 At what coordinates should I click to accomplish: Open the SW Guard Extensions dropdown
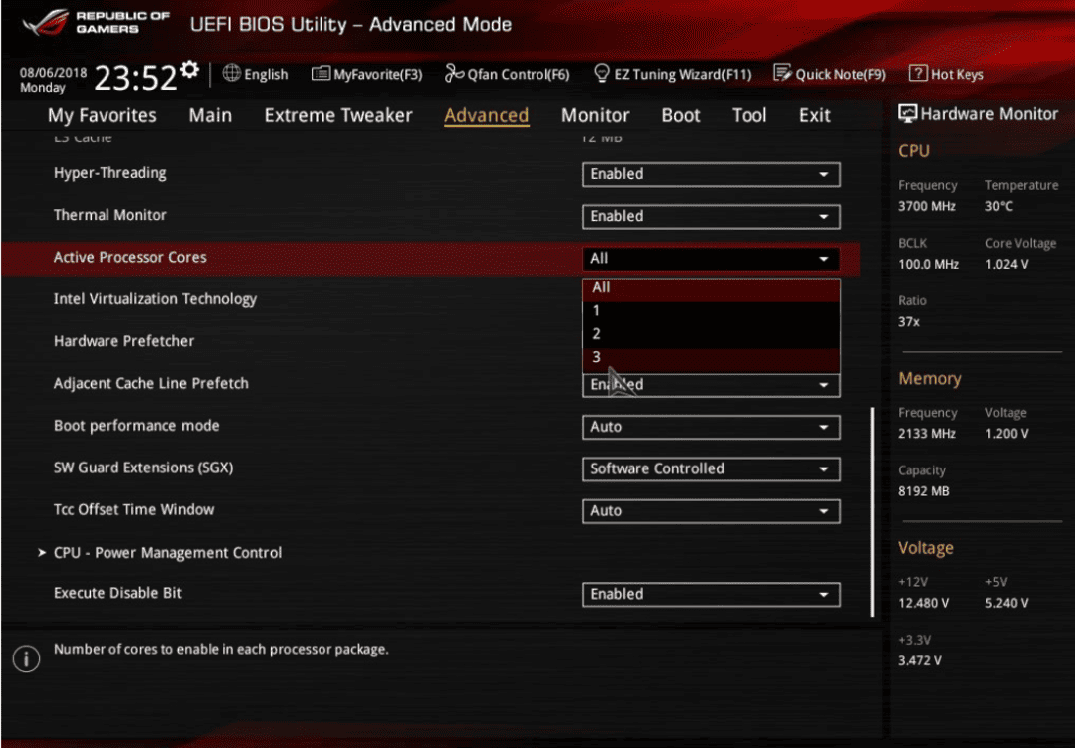tap(711, 469)
